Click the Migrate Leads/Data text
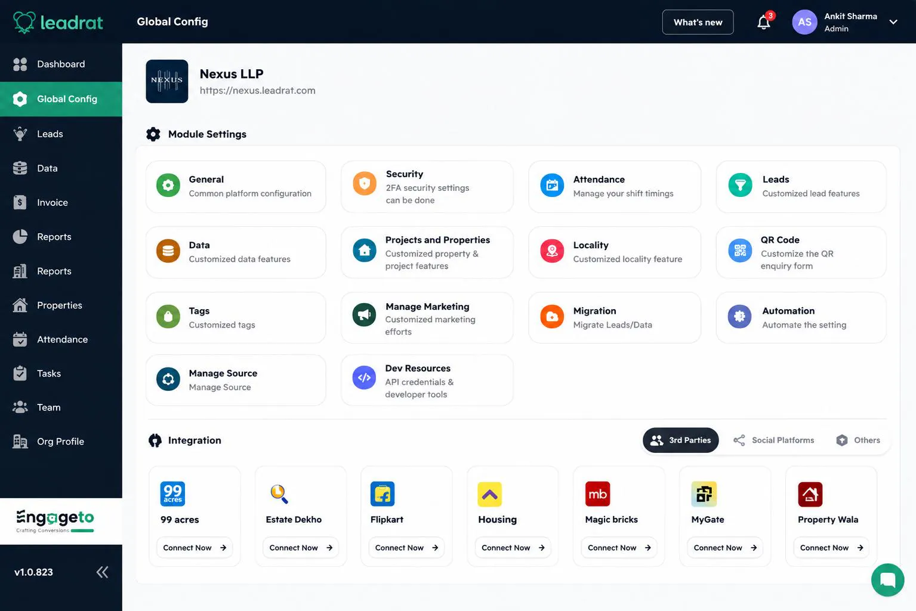This screenshot has width=916, height=611. point(612,325)
